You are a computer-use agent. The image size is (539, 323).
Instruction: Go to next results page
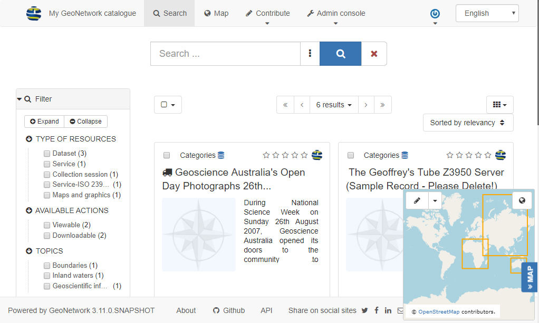[x=366, y=105]
